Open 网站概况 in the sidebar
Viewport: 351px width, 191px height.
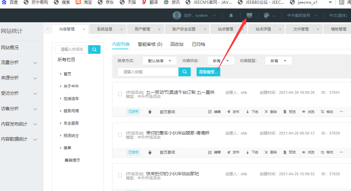10,48
